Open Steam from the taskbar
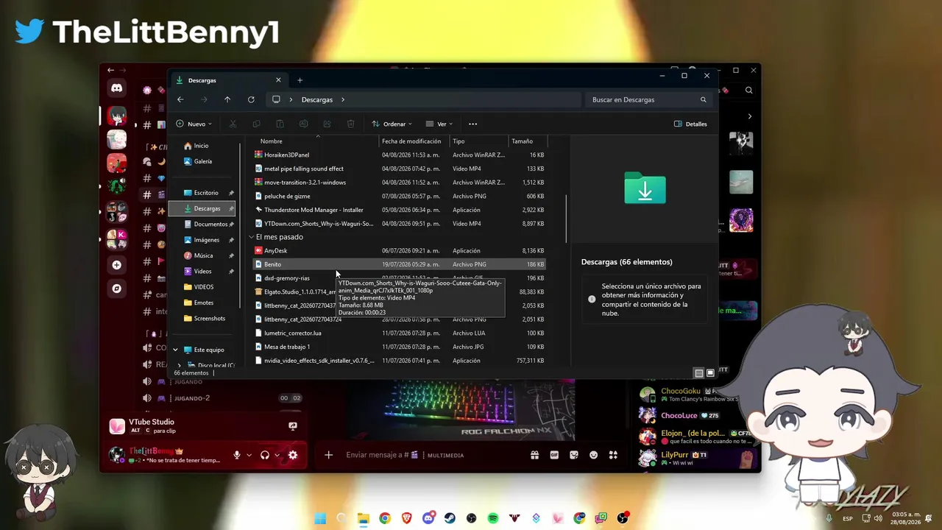This screenshot has width=942, height=530. 450,518
